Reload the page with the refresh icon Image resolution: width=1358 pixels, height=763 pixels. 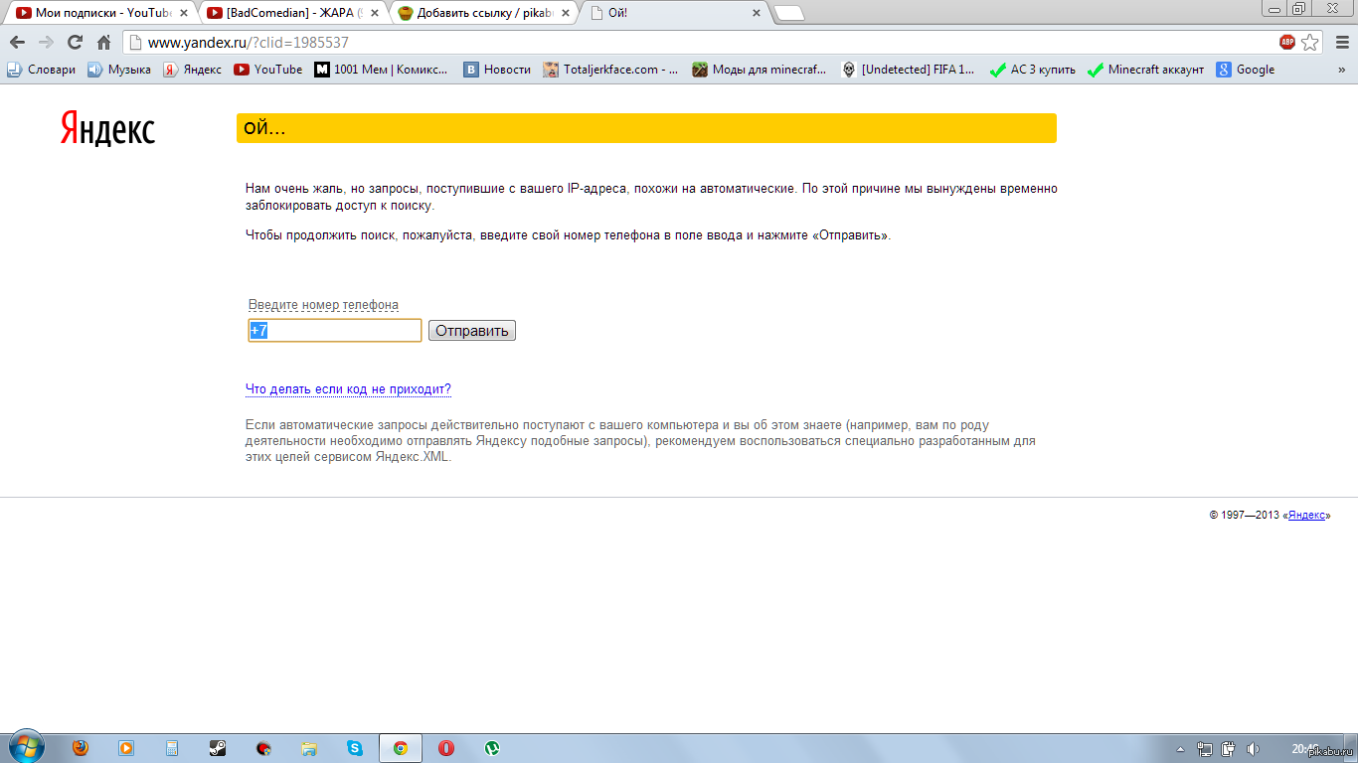[x=75, y=43]
